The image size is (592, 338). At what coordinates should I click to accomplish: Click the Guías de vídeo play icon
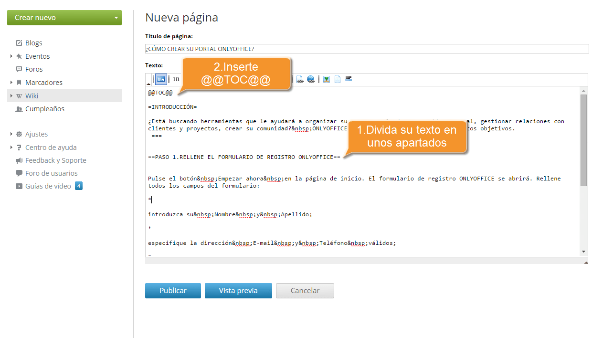tap(19, 186)
